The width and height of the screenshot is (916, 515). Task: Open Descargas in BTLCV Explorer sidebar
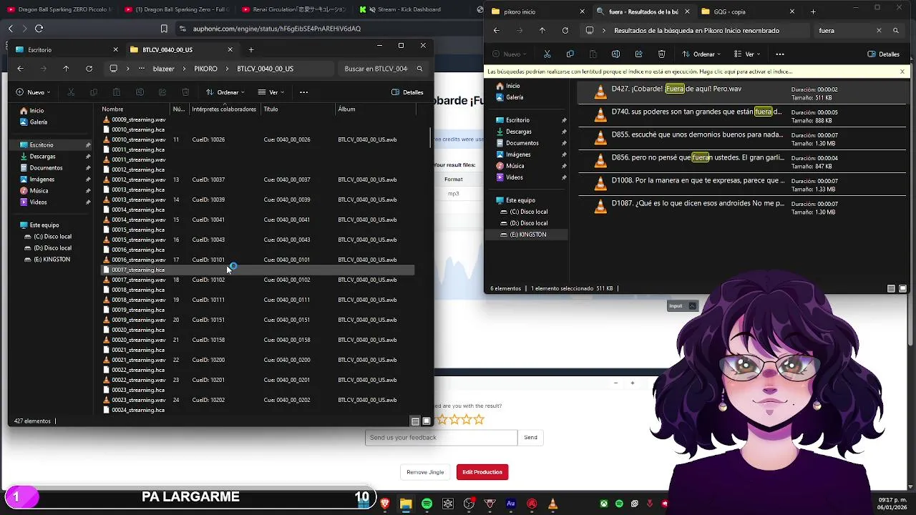point(43,157)
